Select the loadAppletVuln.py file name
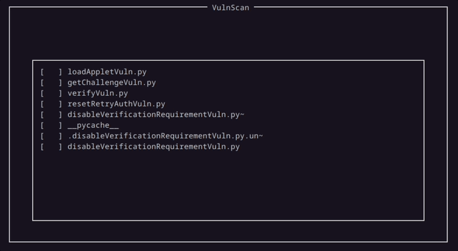The height and width of the screenshot is (251, 458). (107, 72)
